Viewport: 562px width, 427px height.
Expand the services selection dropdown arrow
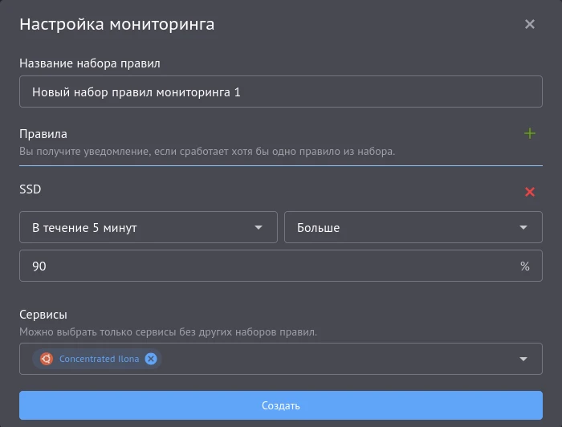tap(523, 359)
